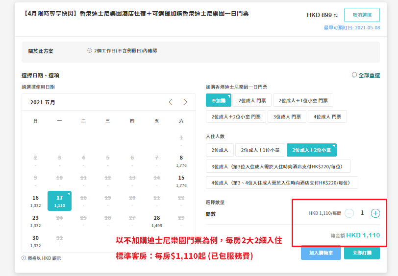The height and width of the screenshot is (276, 398).
Task: Pick May 8 priced 1,776
Action: 181,161
